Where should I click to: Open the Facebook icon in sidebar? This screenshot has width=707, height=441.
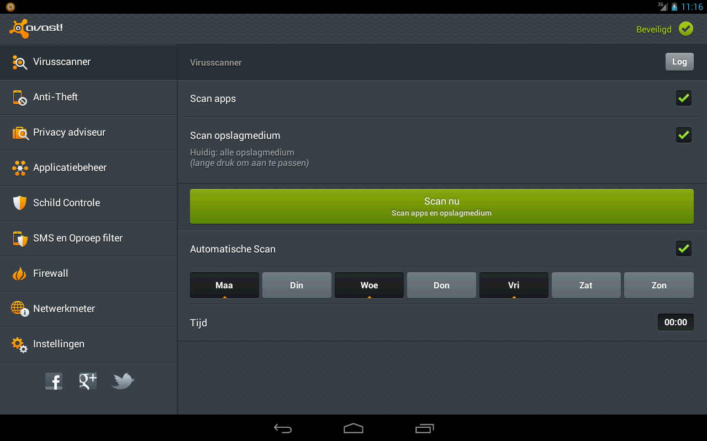click(x=54, y=381)
